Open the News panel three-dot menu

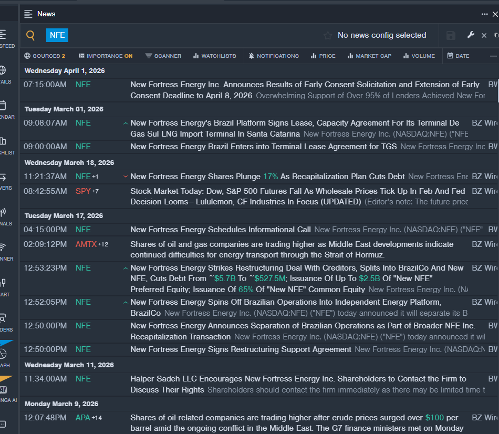(x=485, y=14)
